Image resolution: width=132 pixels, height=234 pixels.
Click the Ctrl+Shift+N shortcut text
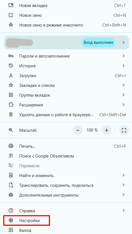pos(114,25)
